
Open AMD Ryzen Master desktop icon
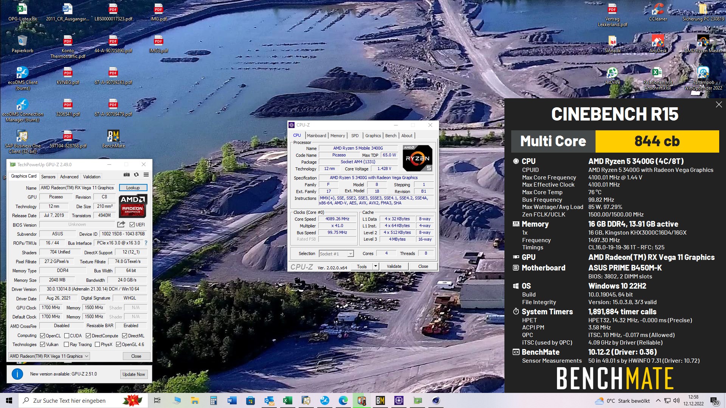703,44
